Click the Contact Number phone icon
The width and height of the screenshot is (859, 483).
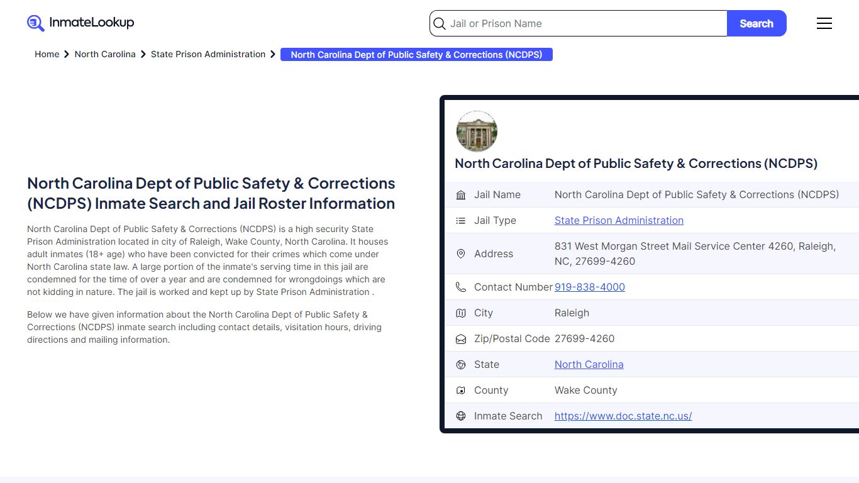461,287
